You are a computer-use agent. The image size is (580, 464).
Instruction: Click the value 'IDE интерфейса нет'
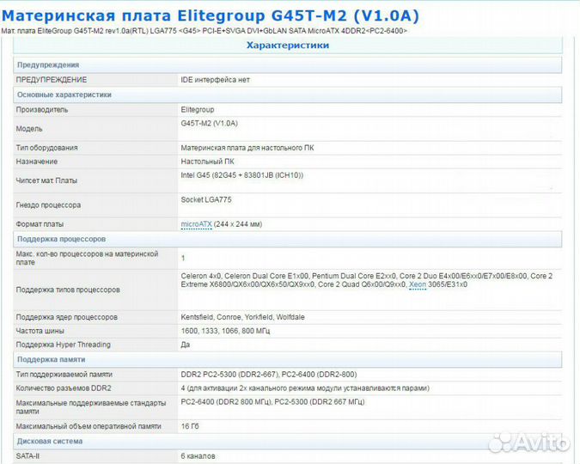(x=216, y=80)
